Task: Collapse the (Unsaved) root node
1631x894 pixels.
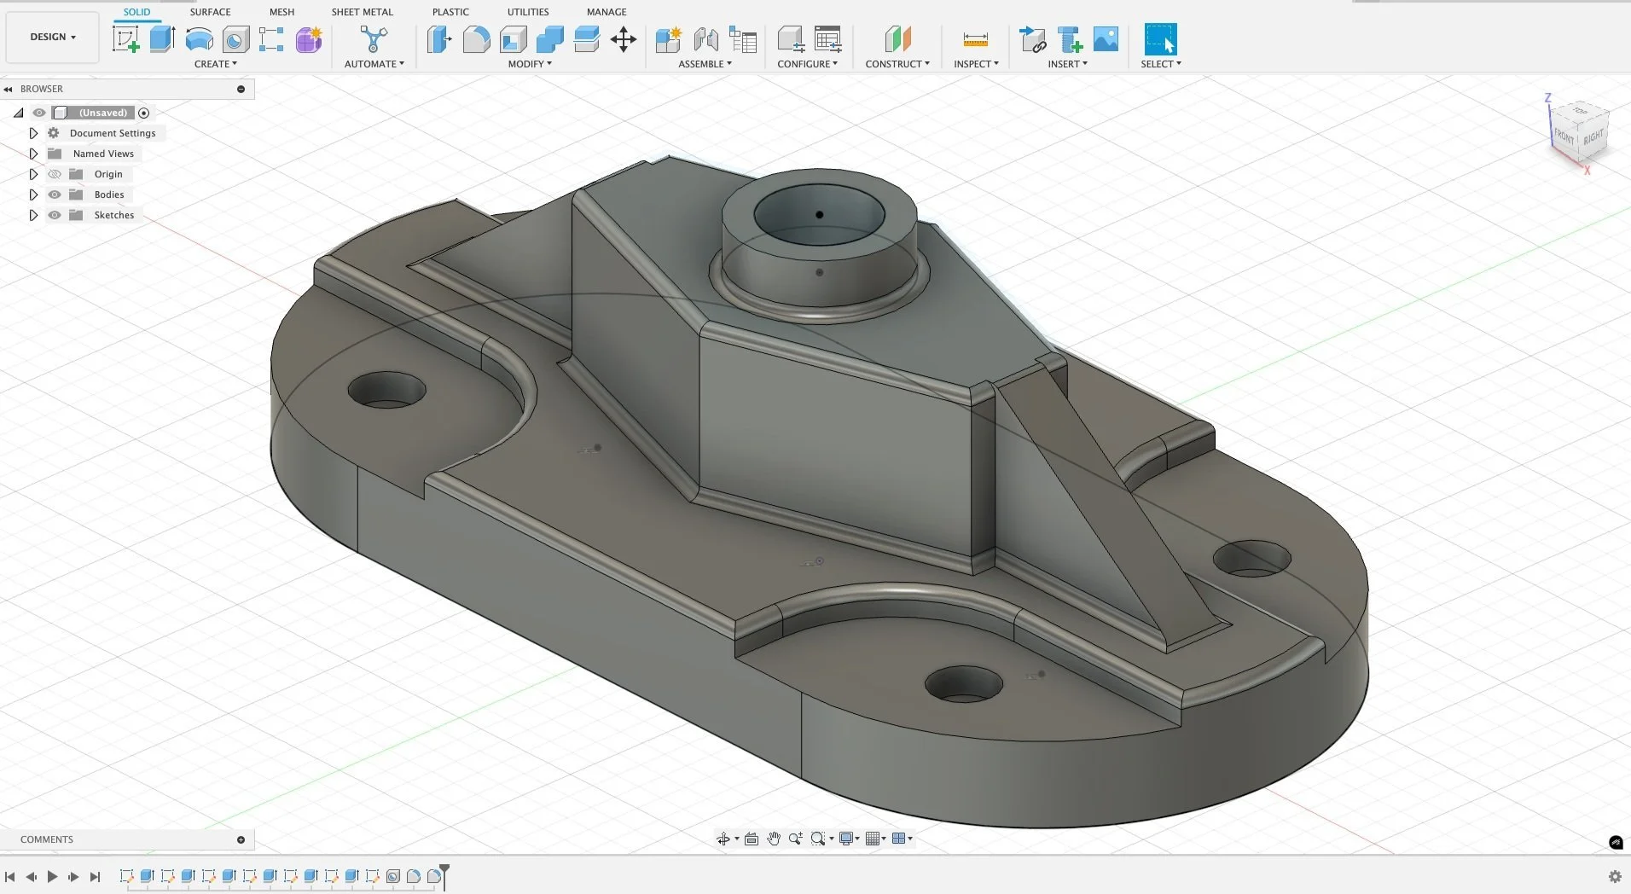Action: 18,113
